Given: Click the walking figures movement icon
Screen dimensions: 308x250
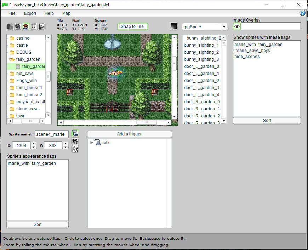Looking at the screenshot, I should point(75,149).
